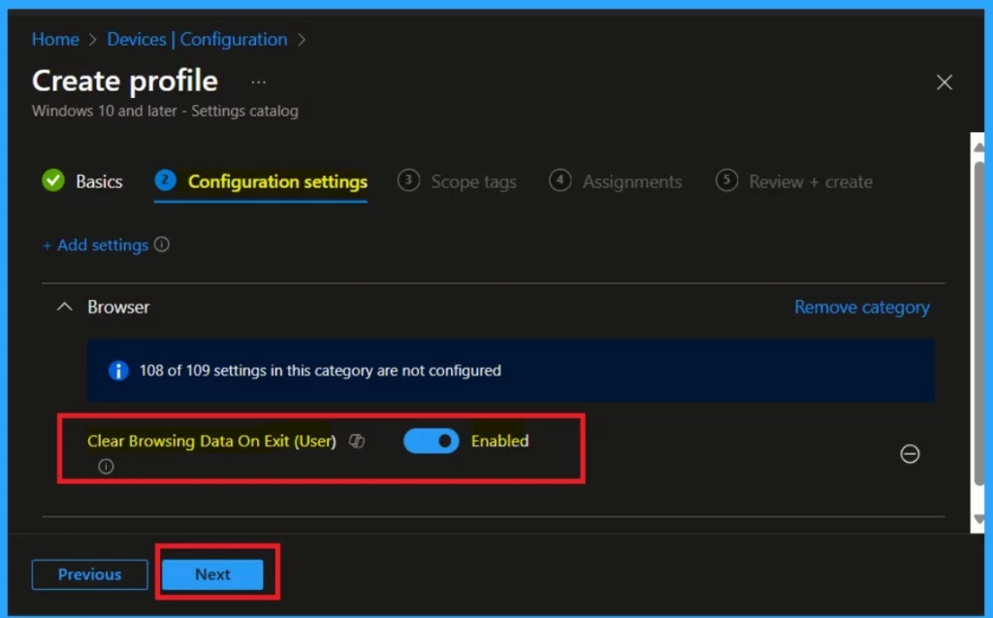993x618 pixels.
Task: Toggle Clear Browsing Data On Exit switch
Action: tap(432, 440)
